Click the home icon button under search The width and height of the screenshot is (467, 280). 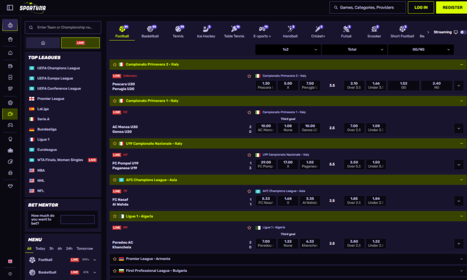pos(43,43)
